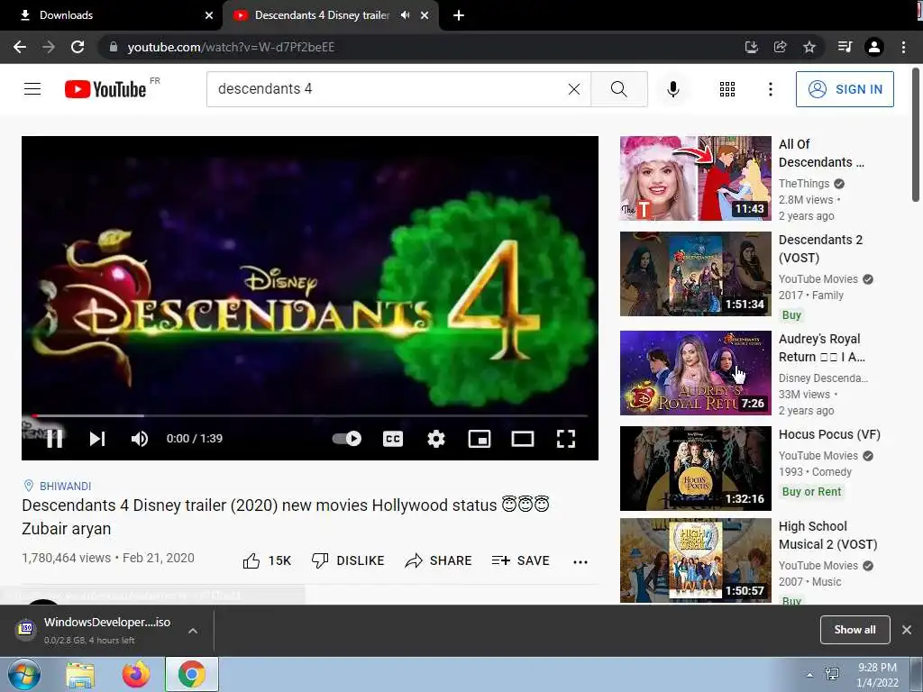The image size is (923, 692).
Task: Open File Explorer from the taskbar
Action: (80, 674)
